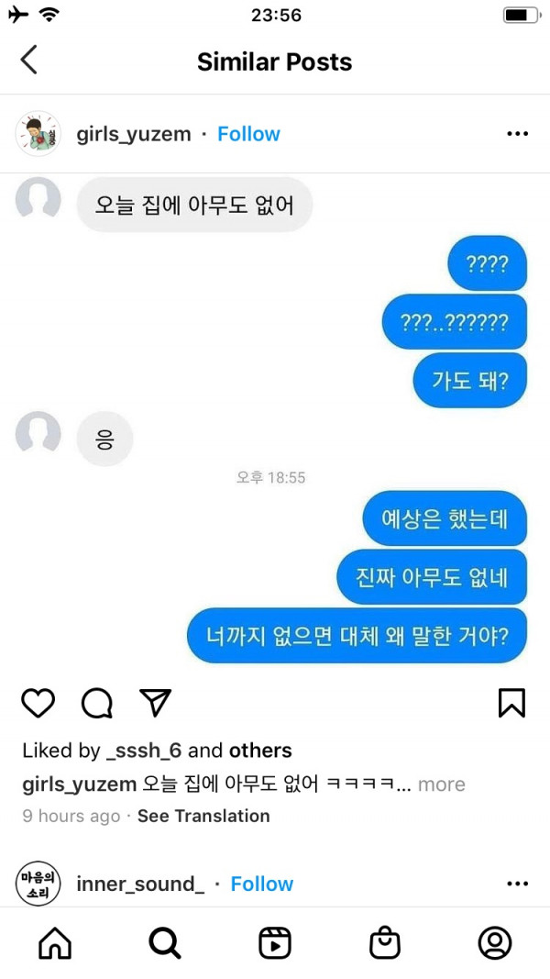
Task: Open comments with the speech bubble icon
Action: tap(97, 703)
